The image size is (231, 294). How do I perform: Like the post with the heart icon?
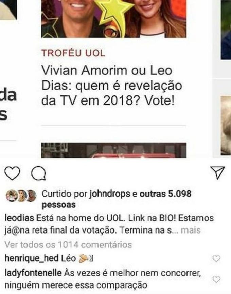pos(12,173)
